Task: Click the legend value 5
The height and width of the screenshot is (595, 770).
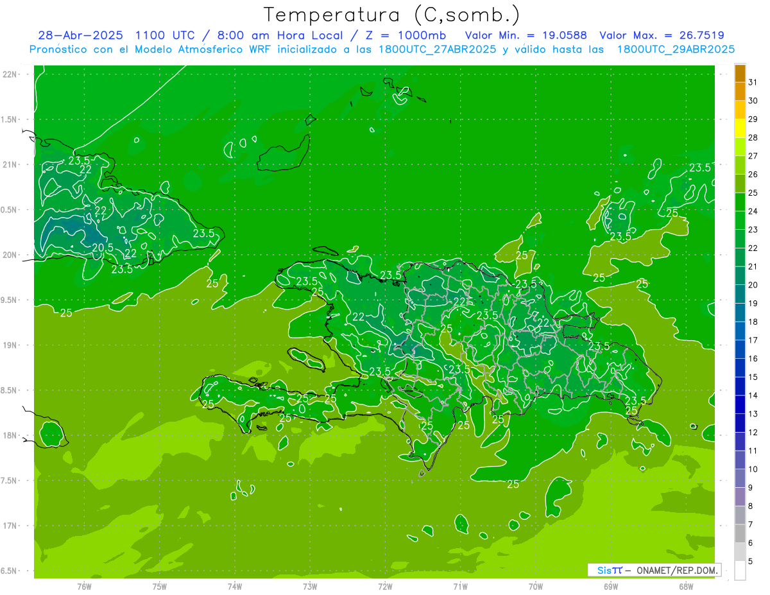Action: click(x=751, y=561)
